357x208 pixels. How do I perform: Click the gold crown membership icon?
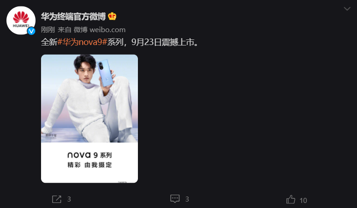coord(112,17)
